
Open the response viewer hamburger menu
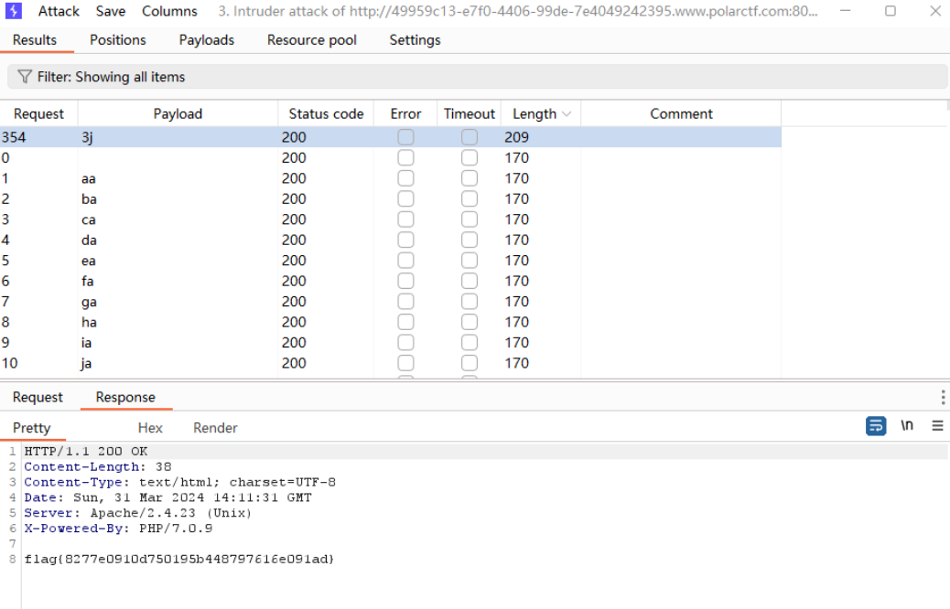pos(937,425)
